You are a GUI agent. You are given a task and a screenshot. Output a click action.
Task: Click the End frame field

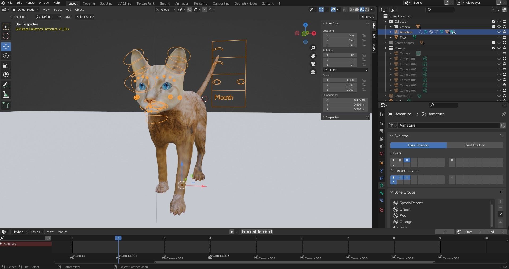tap(496, 232)
